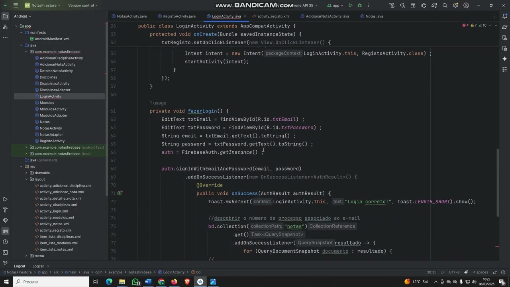510x287 pixels.
Task: Open the editor tabs options menu
Action: pyautogui.click(x=494, y=16)
